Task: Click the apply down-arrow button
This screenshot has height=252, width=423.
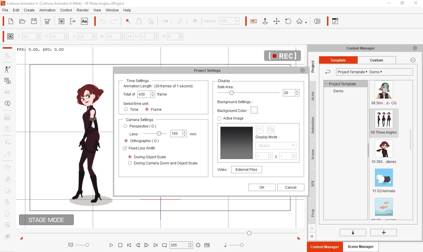Action: click(x=353, y=232)
